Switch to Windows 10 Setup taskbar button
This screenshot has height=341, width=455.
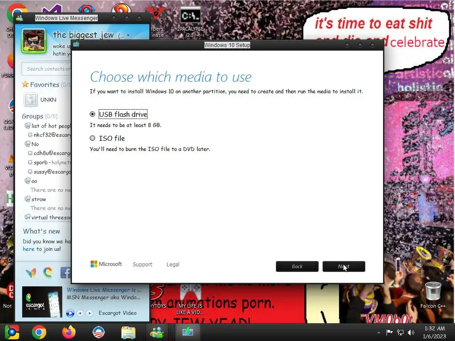(188, 332)
